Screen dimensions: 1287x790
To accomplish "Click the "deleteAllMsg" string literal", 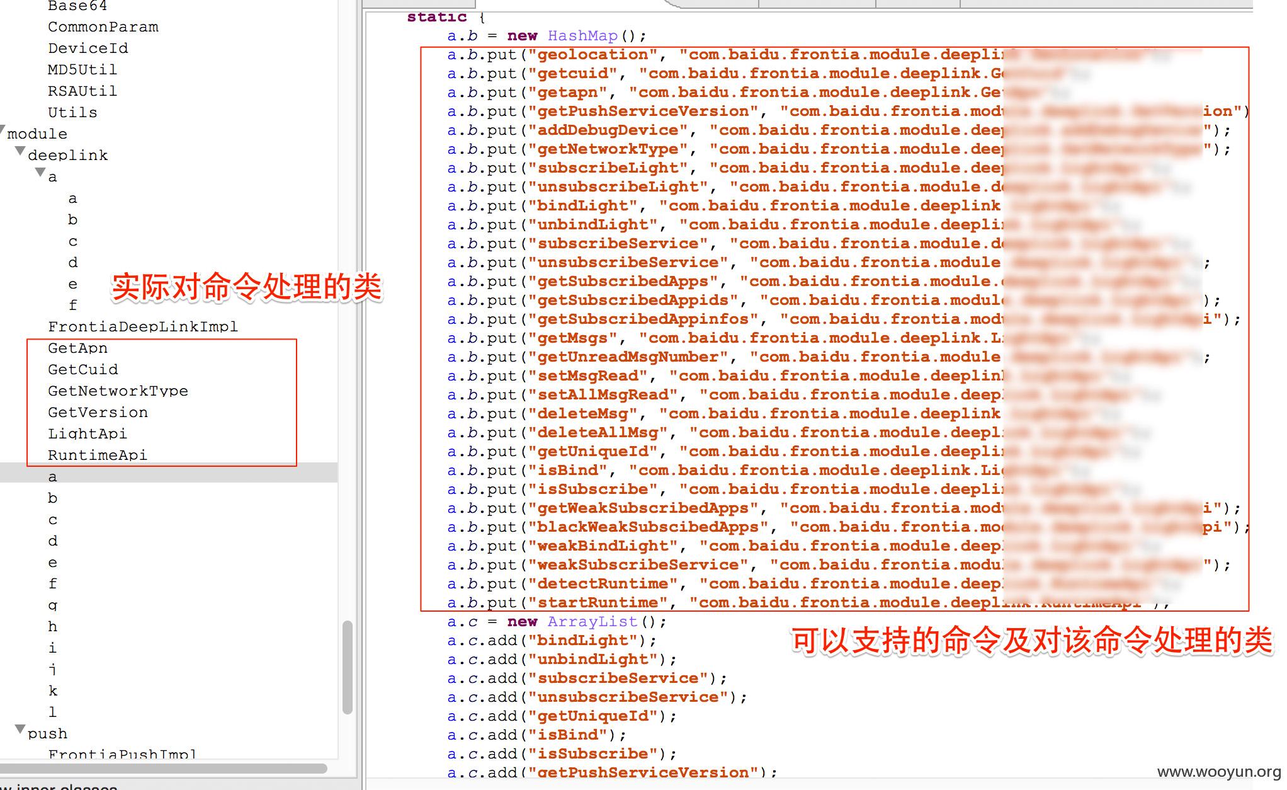I will pos(598,433).
